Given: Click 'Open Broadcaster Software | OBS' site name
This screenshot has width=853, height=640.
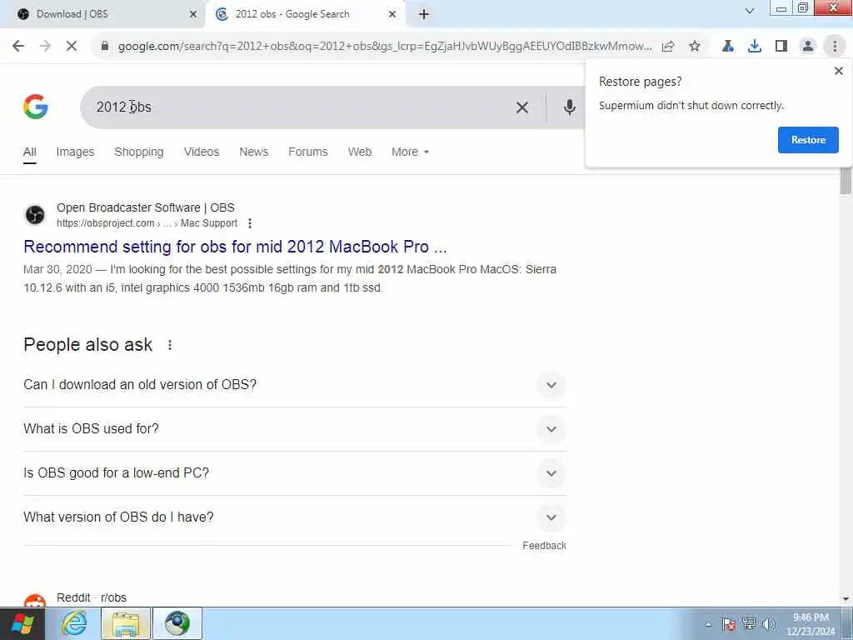Looking at the screenshot, I should click(145, 207).
